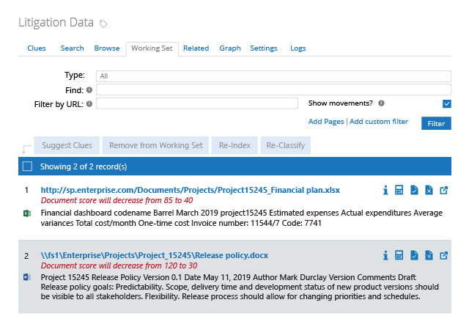Click calculator icon for Financial plan.xlsx record
The height and width of the screenshot is (330, 469).
[x=399, y=191]
